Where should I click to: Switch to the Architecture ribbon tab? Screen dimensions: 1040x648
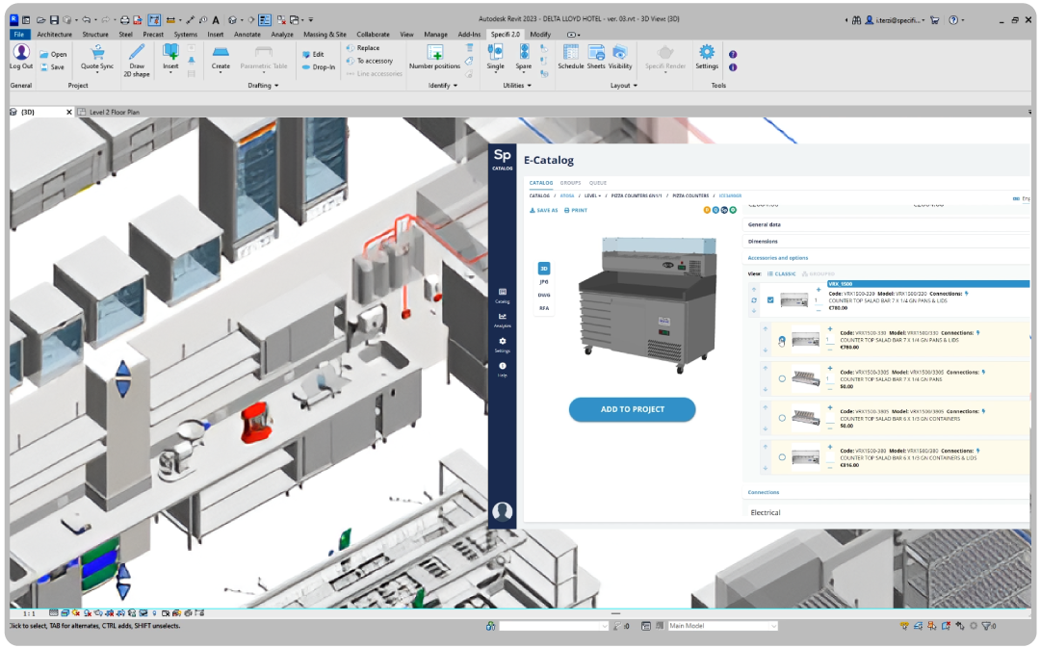tap(54, 34)
